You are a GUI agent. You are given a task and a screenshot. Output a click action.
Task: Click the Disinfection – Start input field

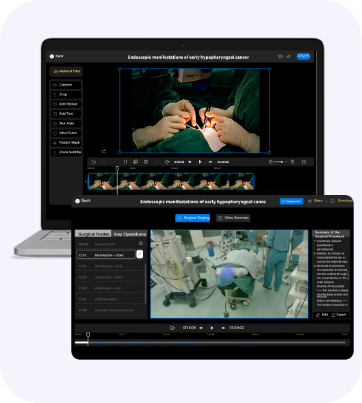click(x=106, y=255)
